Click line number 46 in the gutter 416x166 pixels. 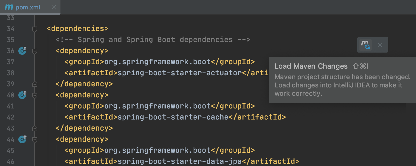(11, 162)
